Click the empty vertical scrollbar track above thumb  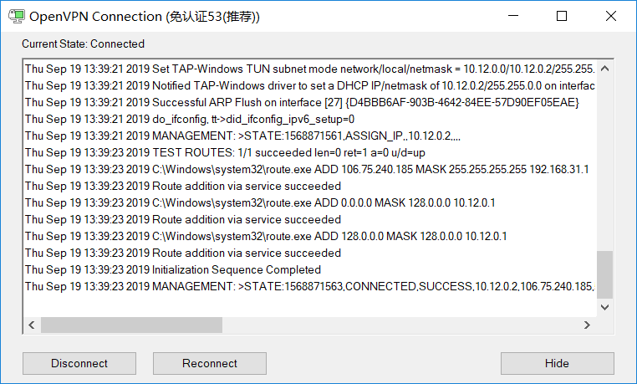click(x=604, y=164)
